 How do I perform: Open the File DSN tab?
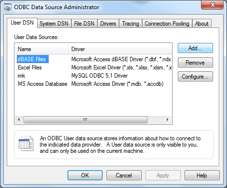click(x=84, y=24)
